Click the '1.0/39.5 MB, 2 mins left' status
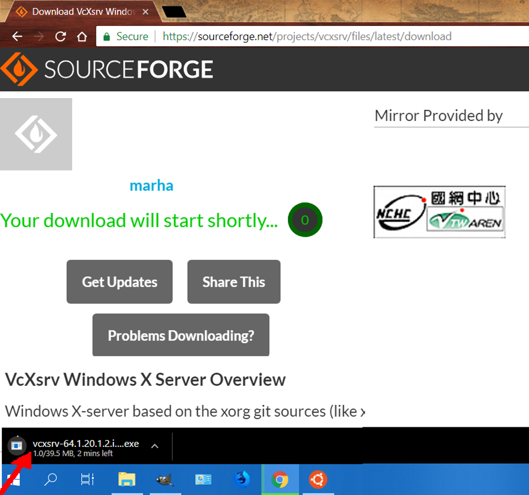The height and width of the screenshot is (495, 529). 73,453
